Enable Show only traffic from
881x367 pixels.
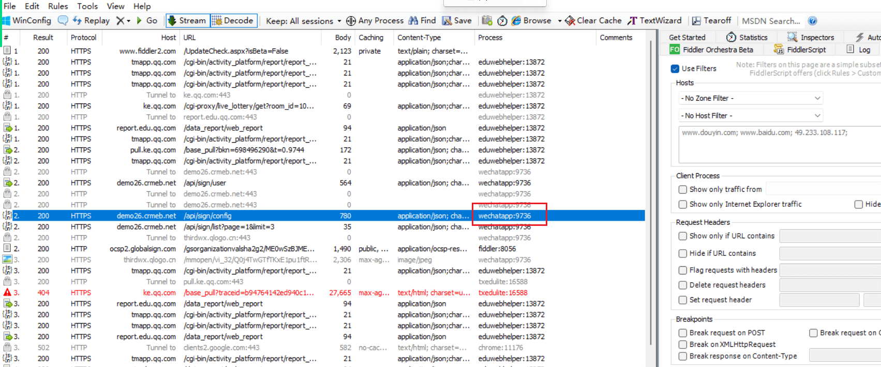pyautogui.click(x=683, y=190)
